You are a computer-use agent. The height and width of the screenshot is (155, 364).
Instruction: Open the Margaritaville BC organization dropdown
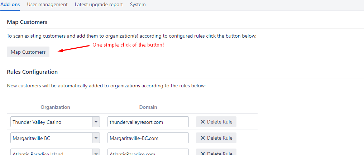[96, 138]
